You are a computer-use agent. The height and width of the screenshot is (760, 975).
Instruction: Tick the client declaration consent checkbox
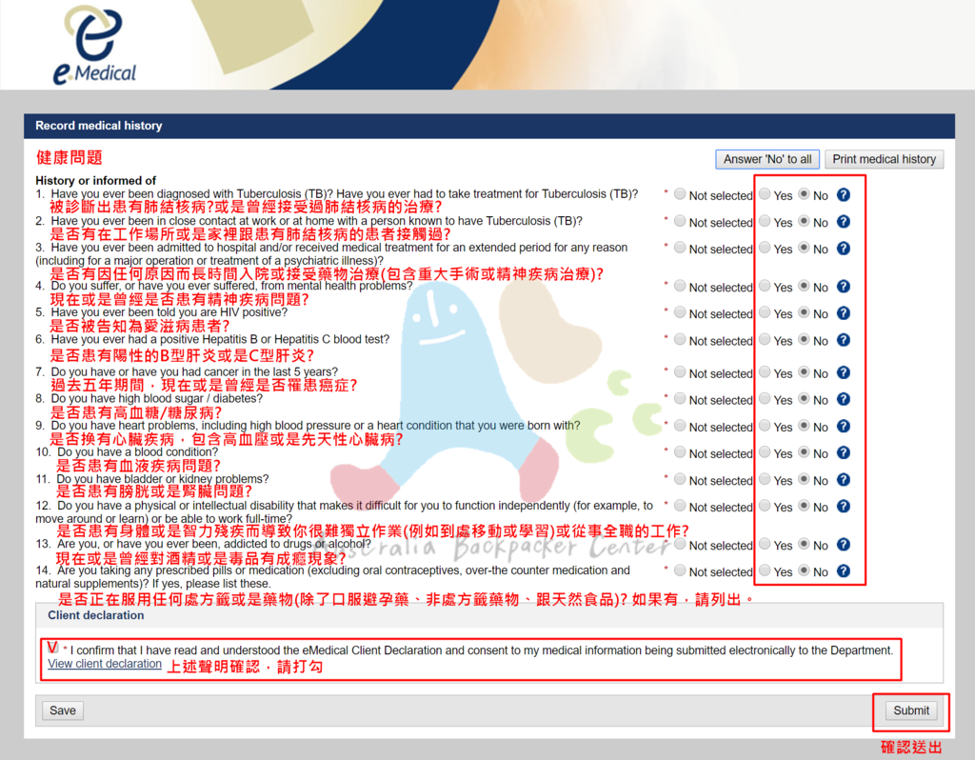53,647
